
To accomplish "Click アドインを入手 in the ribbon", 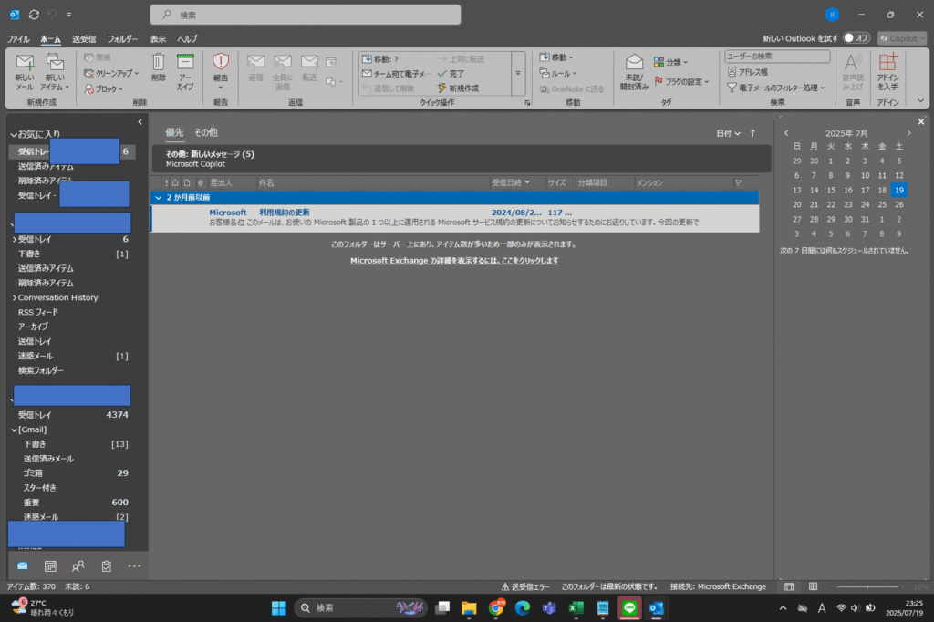I will point(887,72).
